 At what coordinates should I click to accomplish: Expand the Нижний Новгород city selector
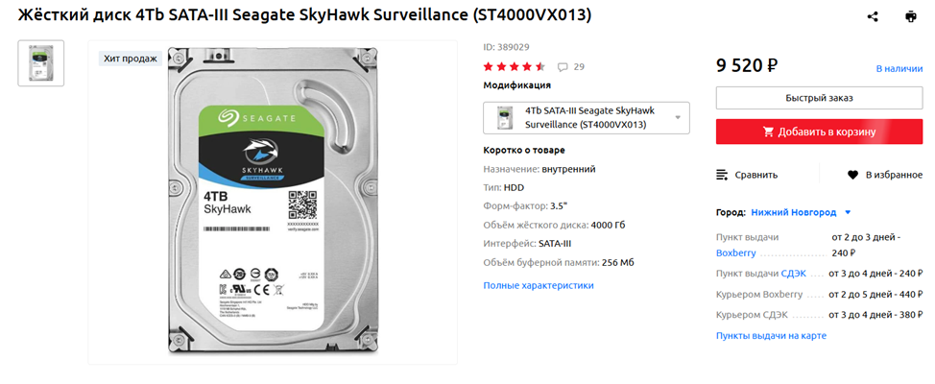[793, 212]
